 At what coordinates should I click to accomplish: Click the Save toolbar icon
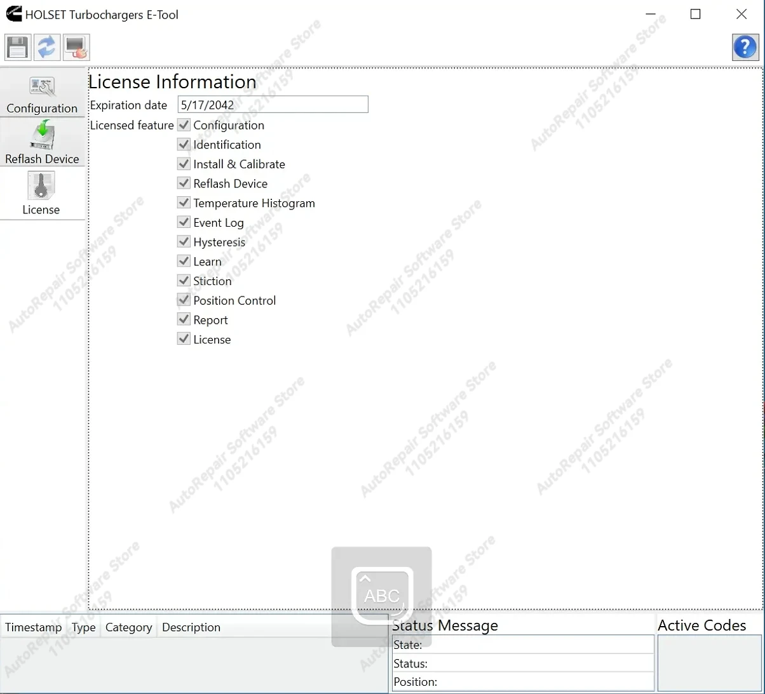[17, 46]
